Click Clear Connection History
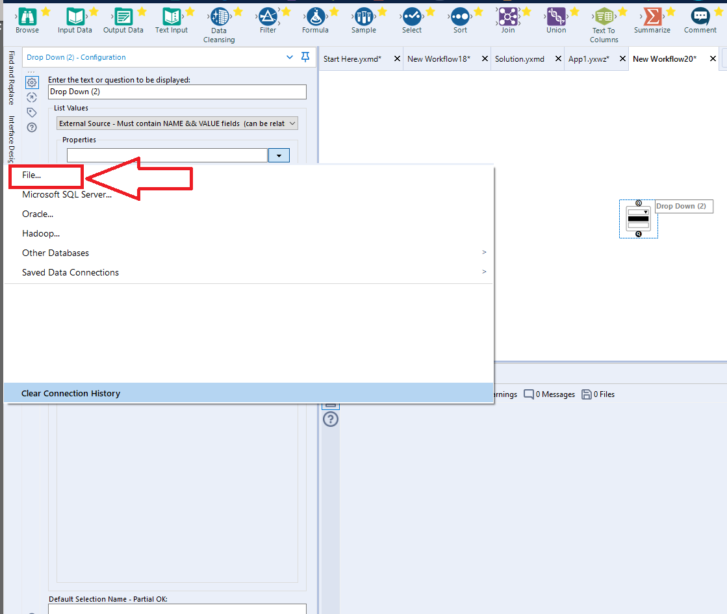The image size is (727, 614). pyautogui.click(x=71, y=393)
